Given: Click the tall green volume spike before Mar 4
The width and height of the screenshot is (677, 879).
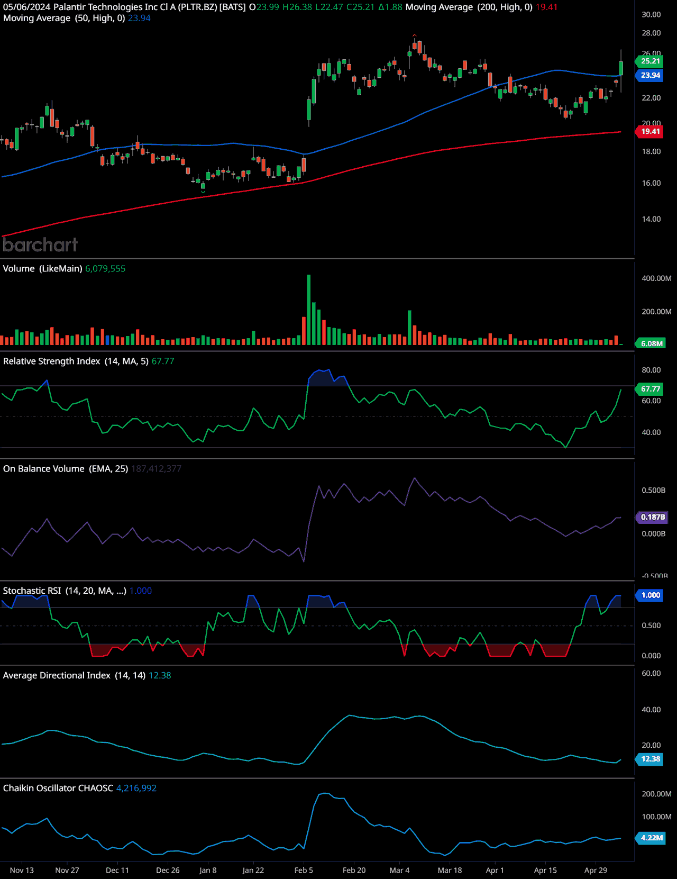Looking at the screenshot, I should click(409, 328).
